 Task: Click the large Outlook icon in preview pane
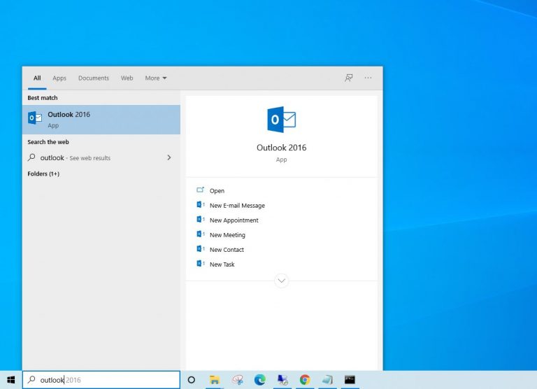[x=281, y=120]
